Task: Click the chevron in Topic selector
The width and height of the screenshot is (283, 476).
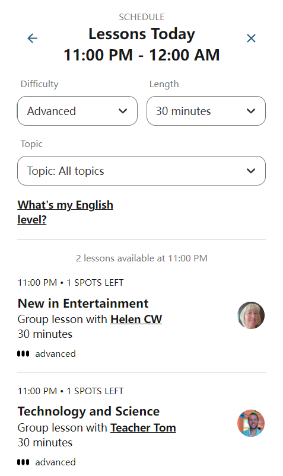Action: tap(251, 171)
